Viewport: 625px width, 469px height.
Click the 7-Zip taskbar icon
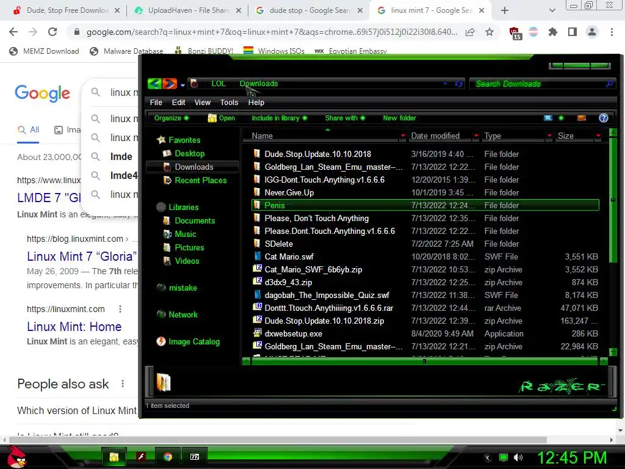[x=195, y=457]
